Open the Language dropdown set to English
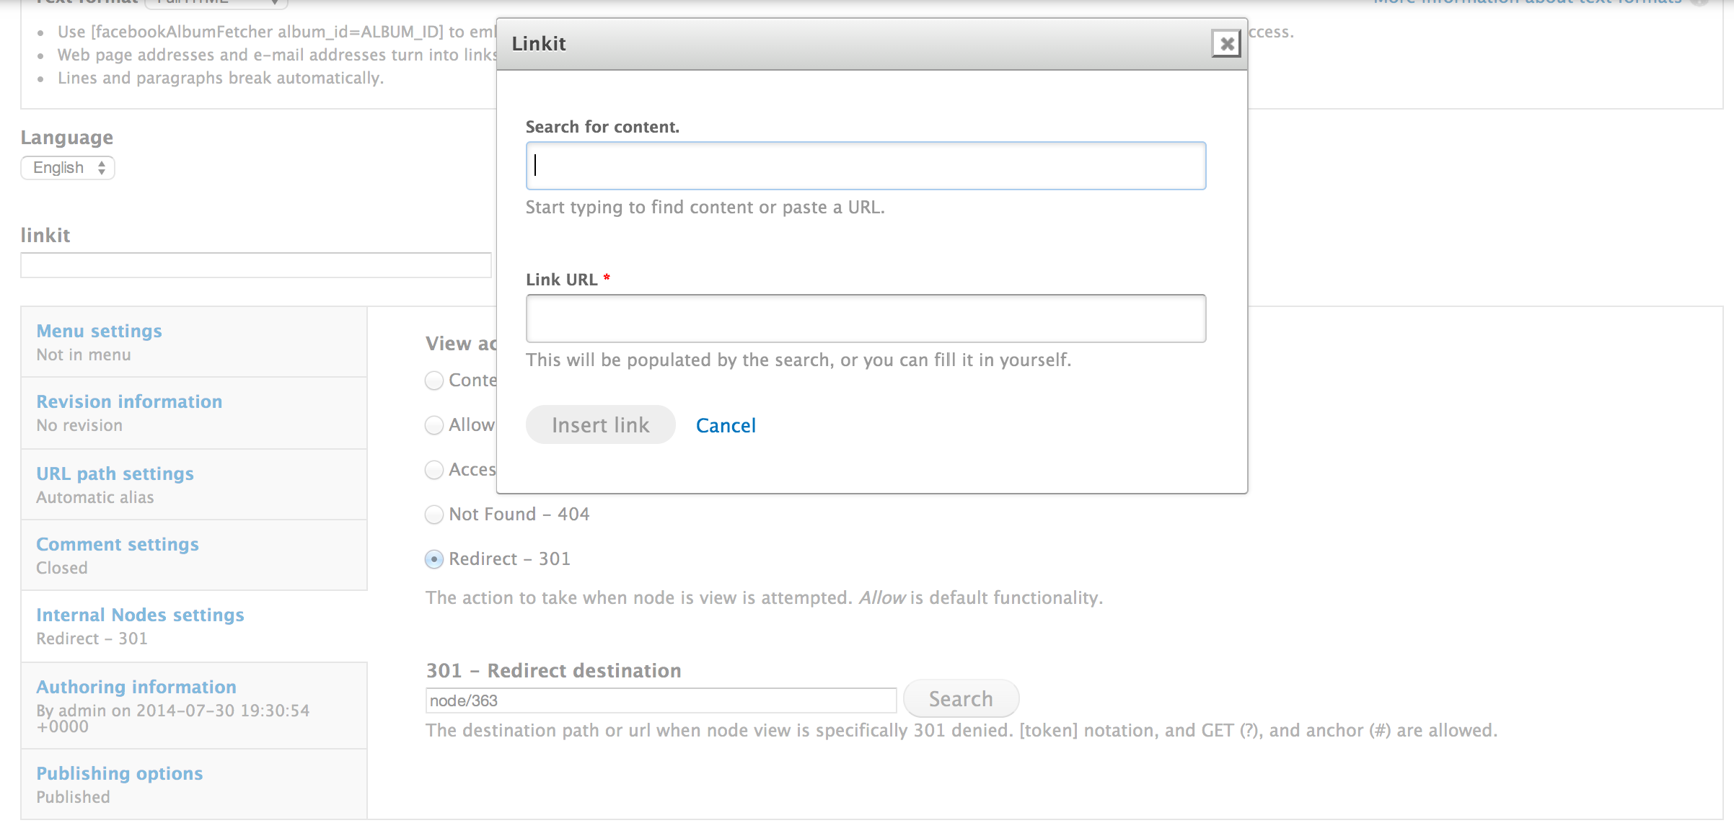 (68, 168)
